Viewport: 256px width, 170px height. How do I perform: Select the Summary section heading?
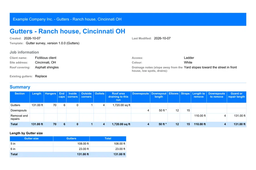[x=20, y=87]
